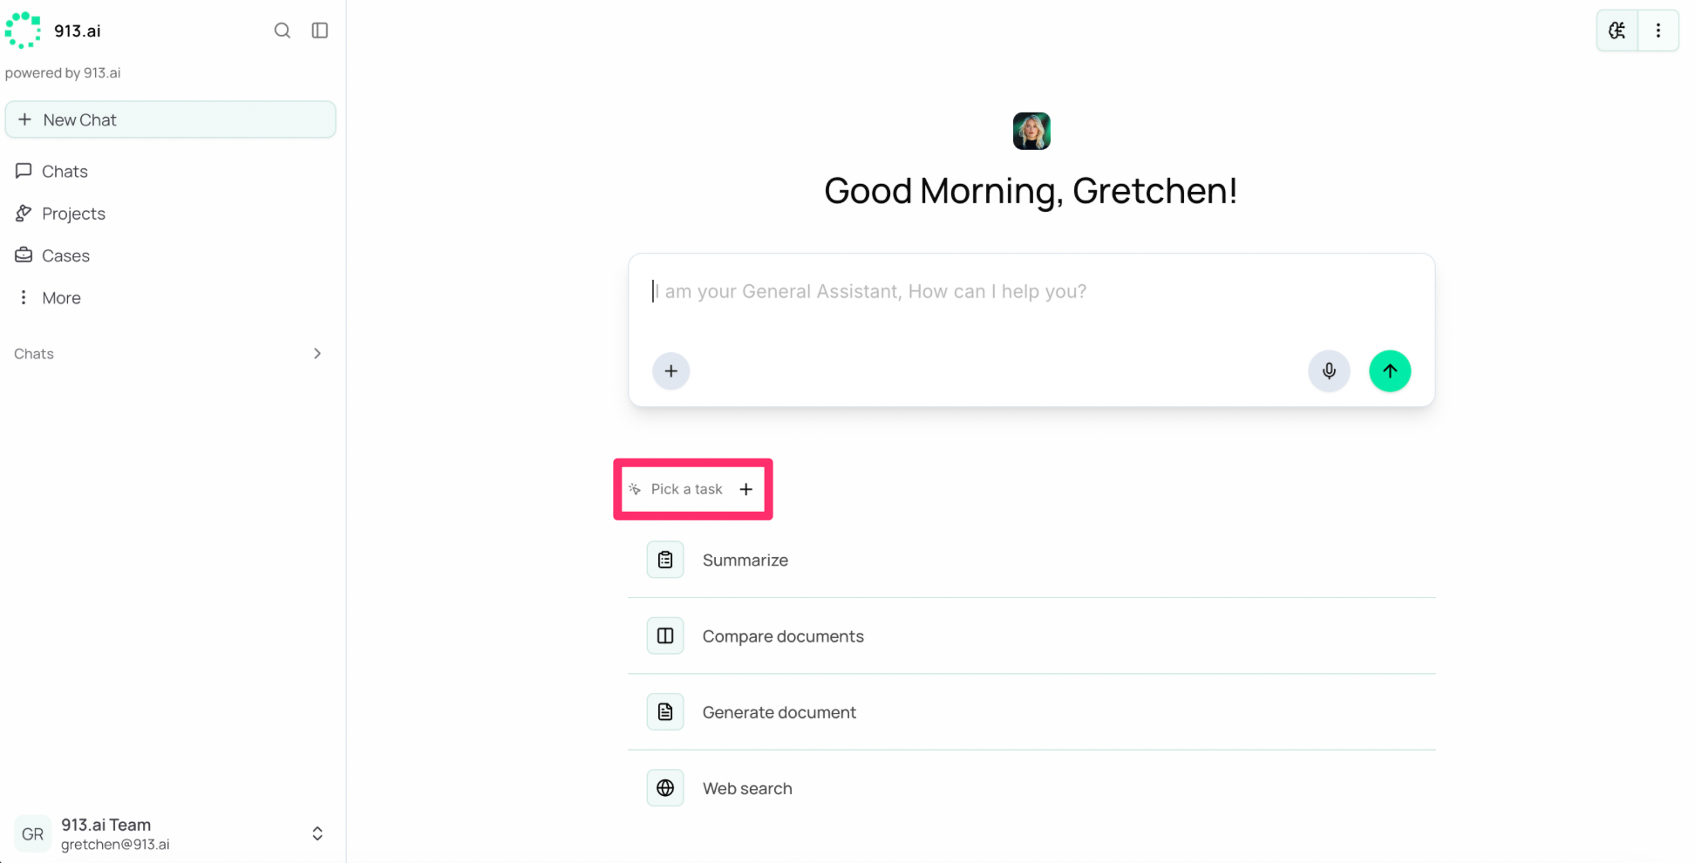The width and height of the screenshot is (1695, 863).
Task: Click the microphone voice input icon
Action: point(1329,371)
